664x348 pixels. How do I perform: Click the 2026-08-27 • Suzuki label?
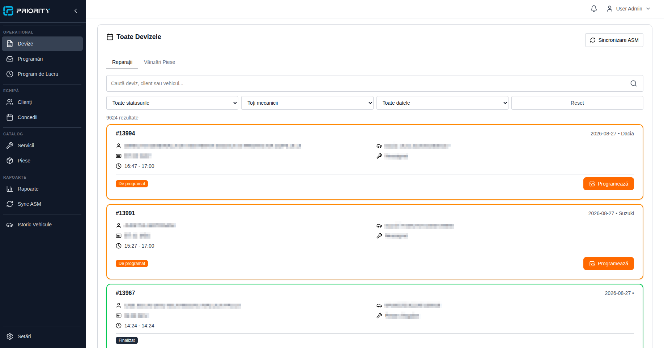point(611,213)
